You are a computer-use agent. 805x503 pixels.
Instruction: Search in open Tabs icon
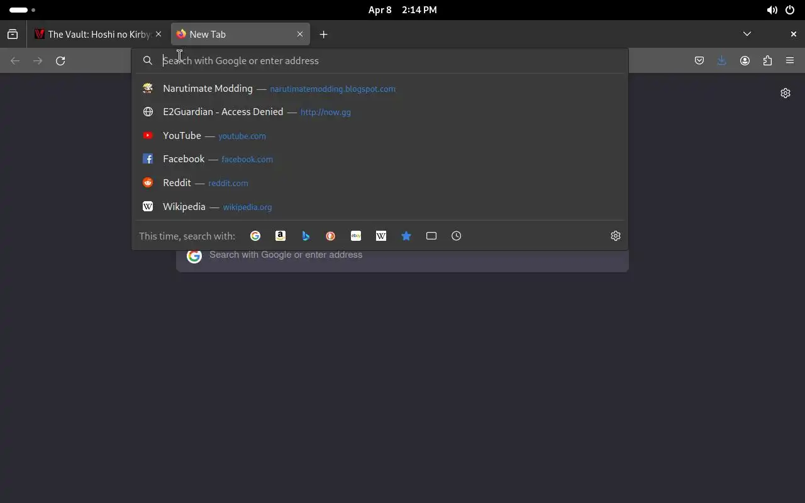tap(431, 236)
